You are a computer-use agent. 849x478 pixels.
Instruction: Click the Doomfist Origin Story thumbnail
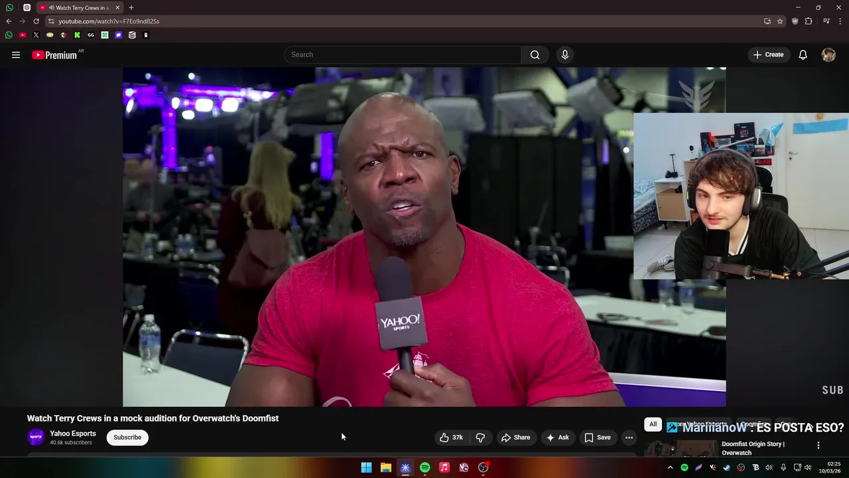(x=681, y=448)
